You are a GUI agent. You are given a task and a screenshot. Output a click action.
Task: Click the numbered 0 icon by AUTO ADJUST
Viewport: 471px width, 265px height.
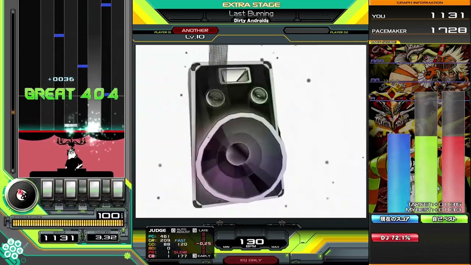tap(173, 231)
